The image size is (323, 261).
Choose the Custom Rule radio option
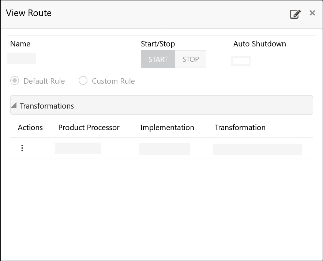click(83, 81)
